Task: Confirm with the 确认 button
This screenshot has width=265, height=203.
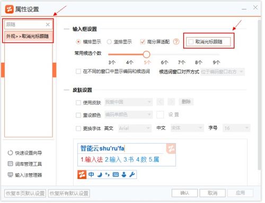Action: [184, 193]
